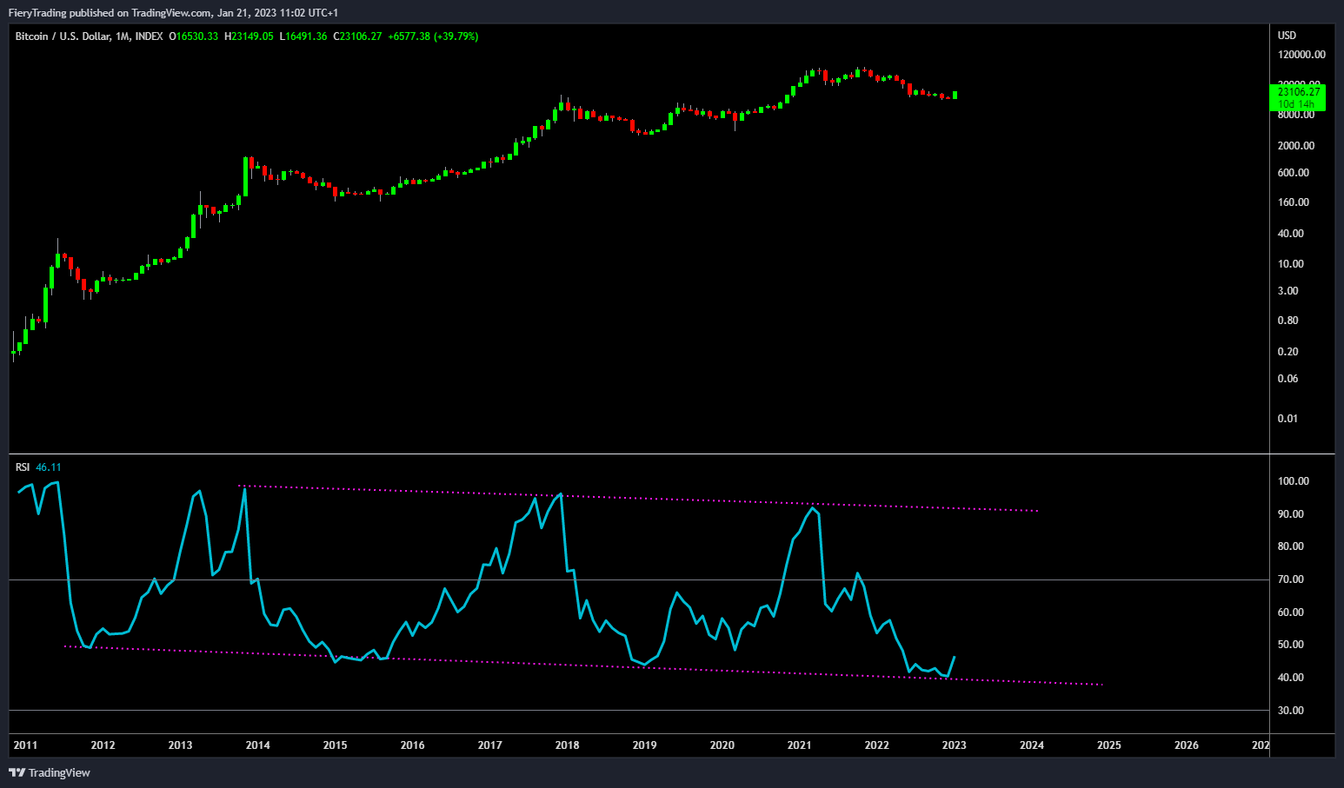1344x788 pixels.
Task: Click the 2014 label on the time axis
Action: tap(257, 745)
